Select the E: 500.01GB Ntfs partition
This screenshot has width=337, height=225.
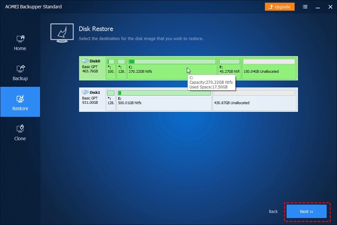(164, 99)
